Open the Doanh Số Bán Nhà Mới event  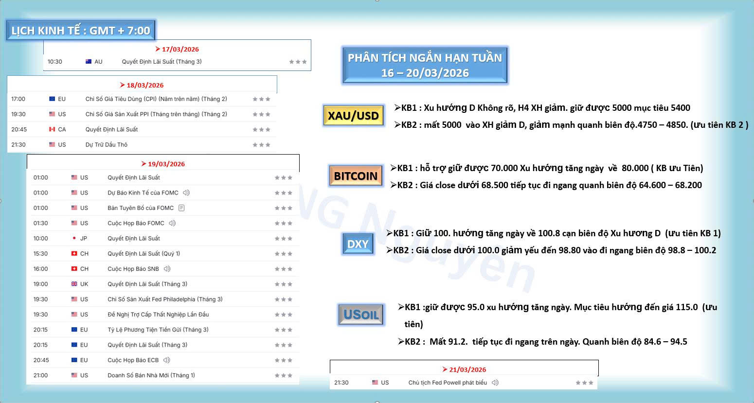tap(151, 375)
